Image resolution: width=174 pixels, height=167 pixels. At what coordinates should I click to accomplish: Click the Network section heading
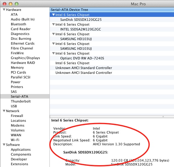(13, 111)
